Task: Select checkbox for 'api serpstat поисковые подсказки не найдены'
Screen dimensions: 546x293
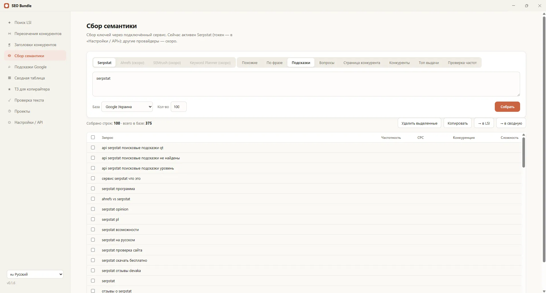Action: tap(93, 158)
